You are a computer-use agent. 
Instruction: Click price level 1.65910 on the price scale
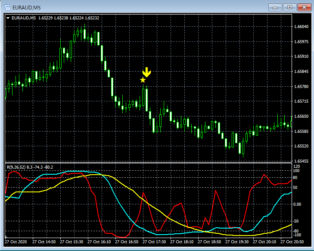point(301,56)
